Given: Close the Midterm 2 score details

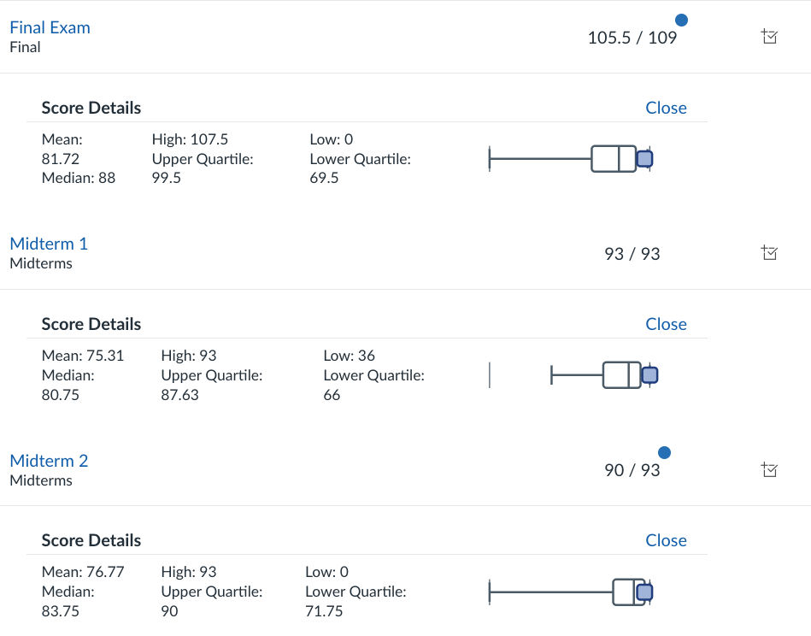Looking at the screenshot, I should click(666, 540).
